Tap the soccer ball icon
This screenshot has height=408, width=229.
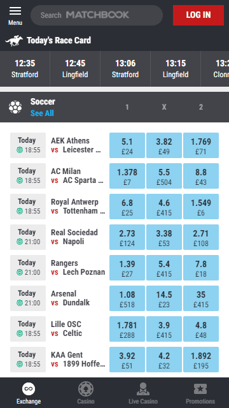tap(15, 107)
